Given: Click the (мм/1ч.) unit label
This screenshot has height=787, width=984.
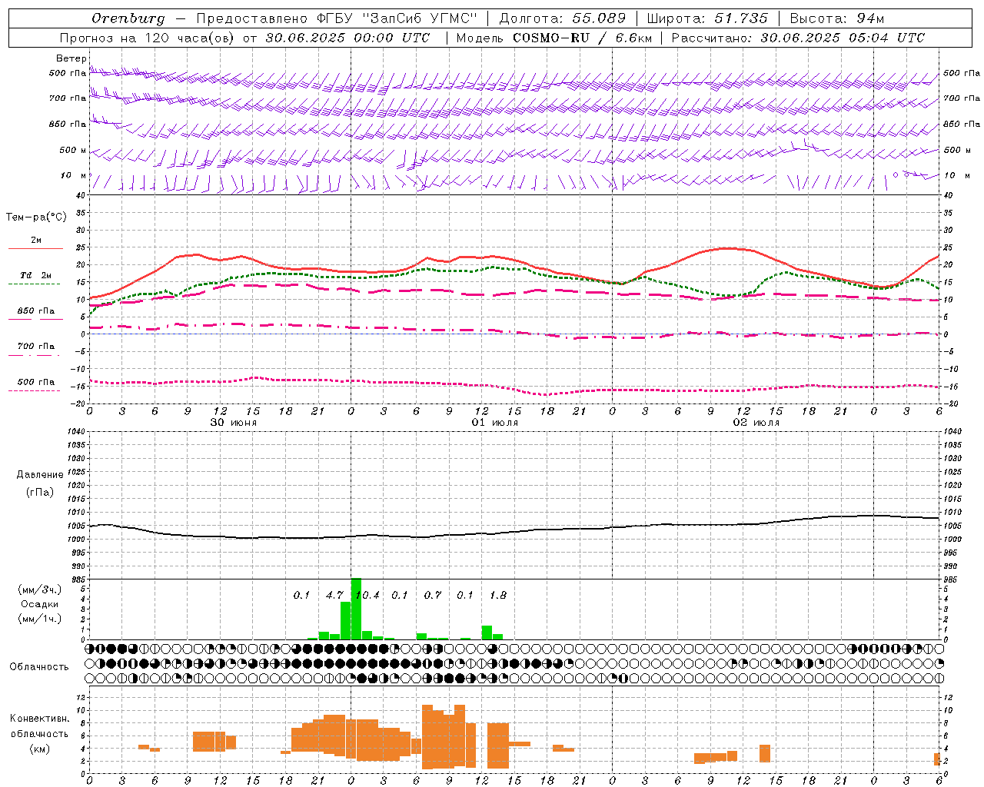Looking at the screenshot, I should pyautogui.click(x=39, y=619).
